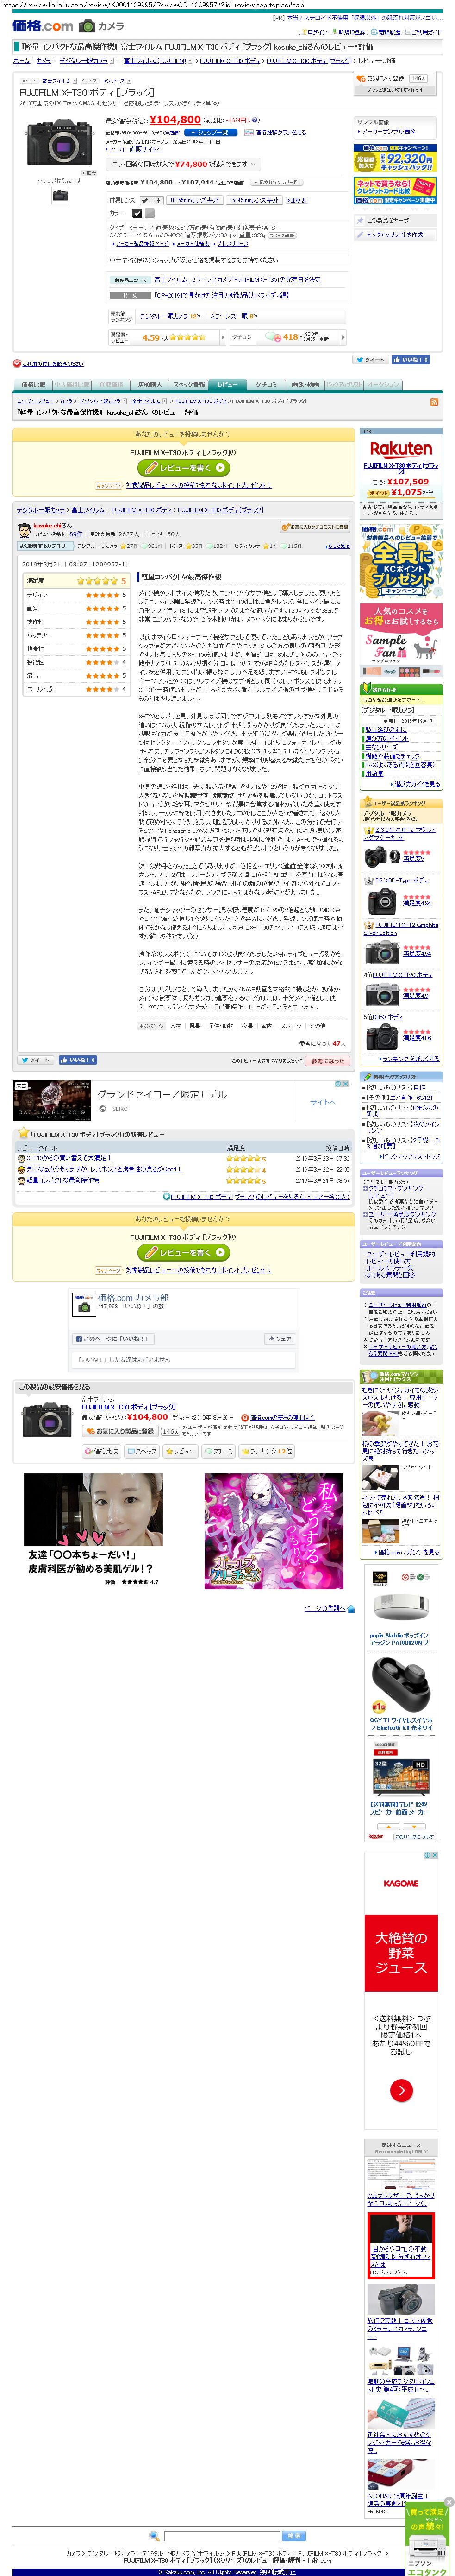Screen dimensions: 455x2576
Task: Click the 価格.com logo
Action: (x=43, y=26)
